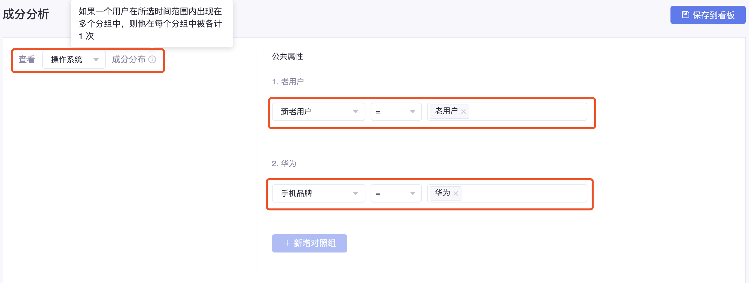Click the 成分分析 page title
Image resolution: width=749 pixels, height=283 pixels.
tap(26, 14)
